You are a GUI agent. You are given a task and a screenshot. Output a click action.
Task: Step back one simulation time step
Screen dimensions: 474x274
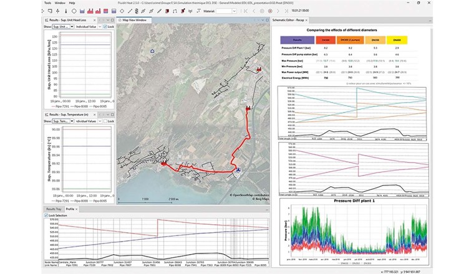254,11
